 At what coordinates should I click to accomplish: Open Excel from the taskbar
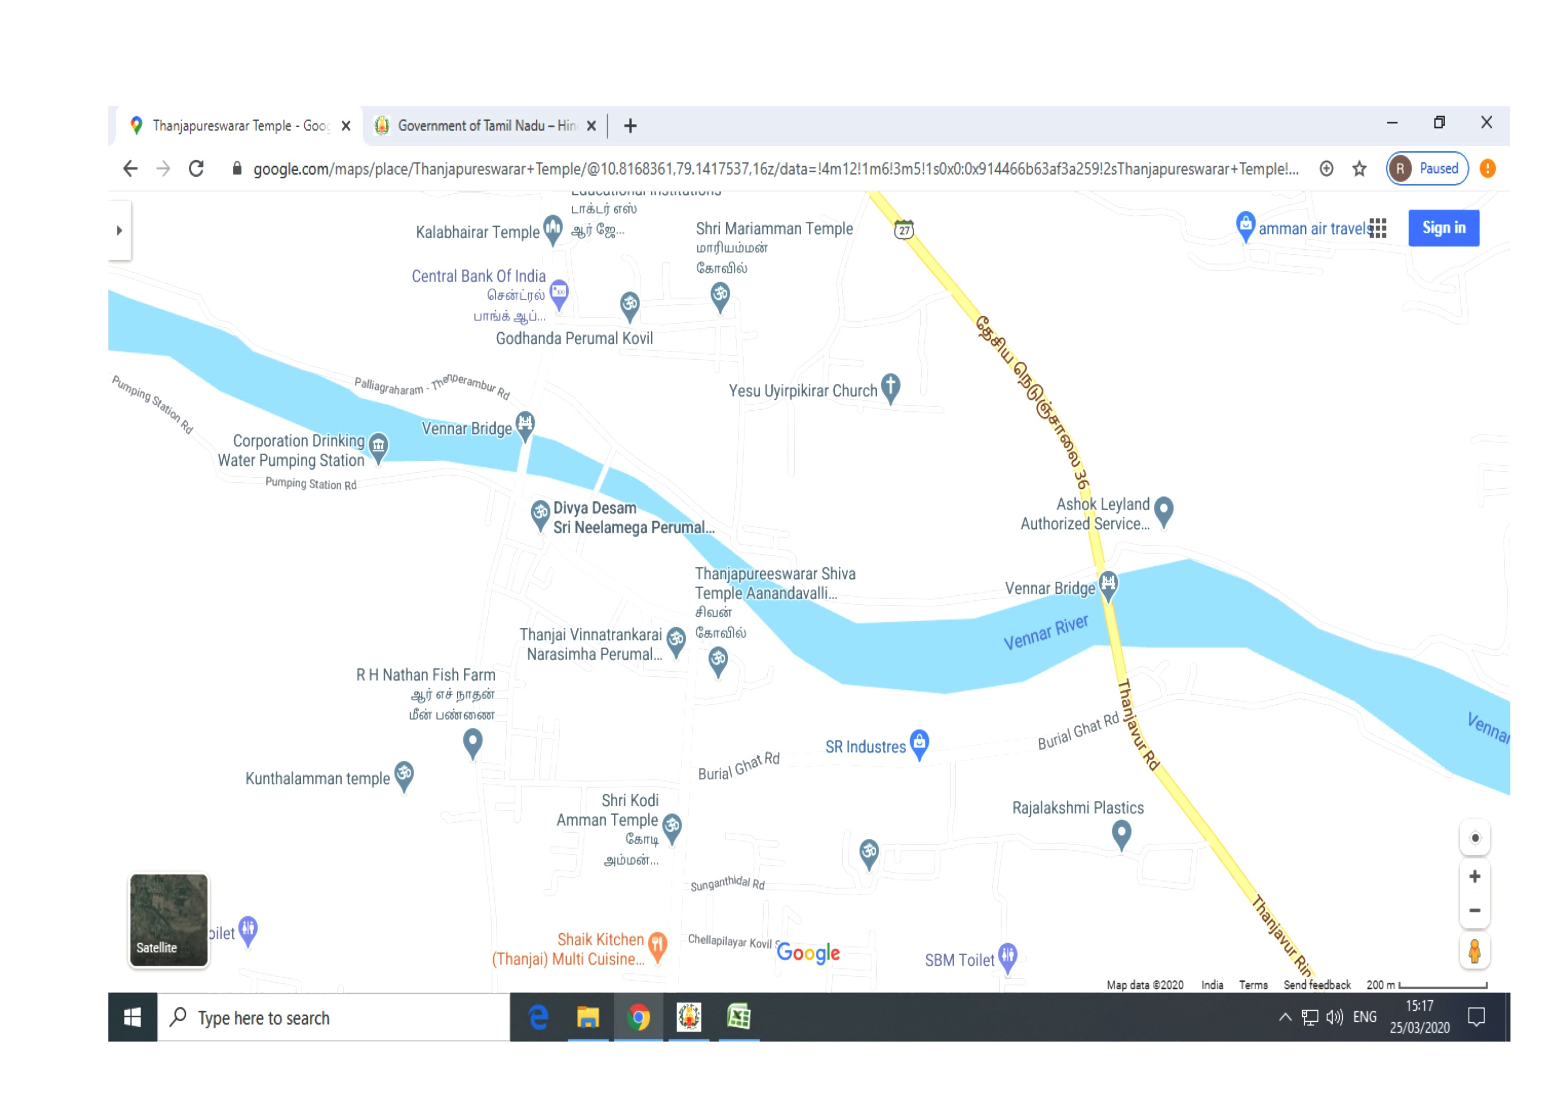[739, 1017]
